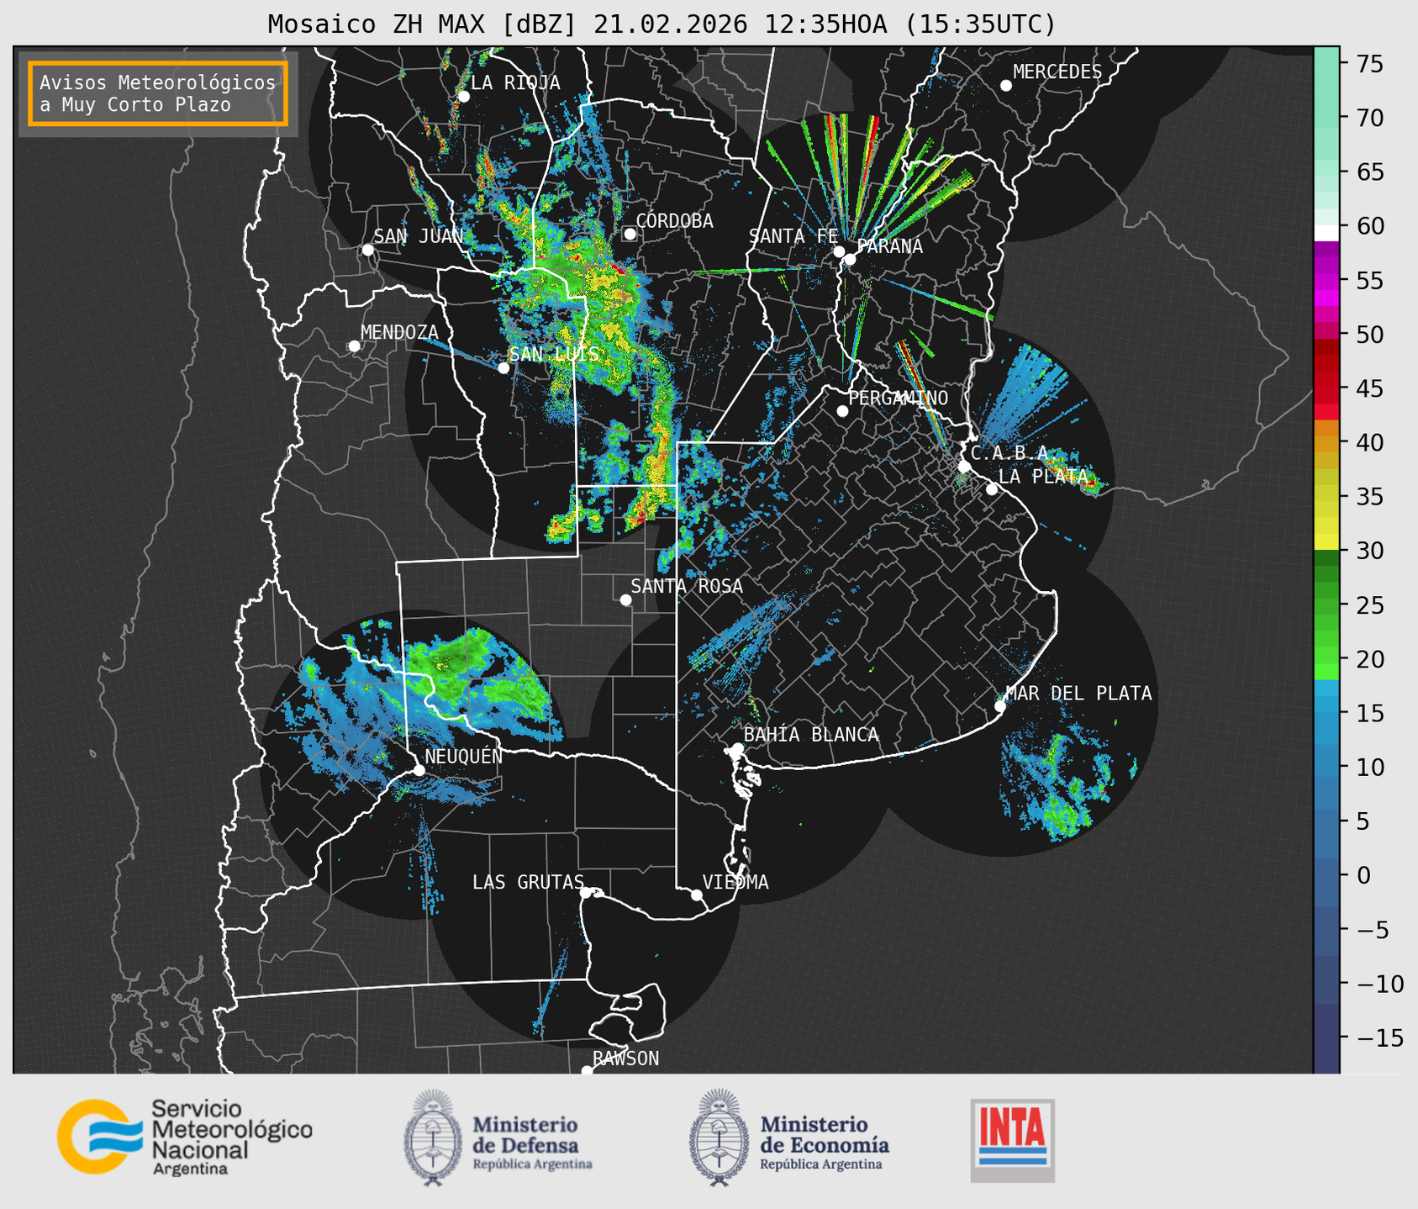Click the SAN LUIS city label

click(554, 354)
